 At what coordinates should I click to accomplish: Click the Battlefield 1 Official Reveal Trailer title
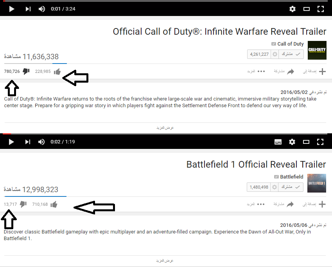[256, 164]
